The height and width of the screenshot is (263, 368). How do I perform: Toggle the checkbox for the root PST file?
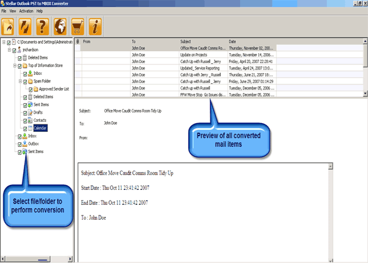pyautogui.click(x=9, y=42)
